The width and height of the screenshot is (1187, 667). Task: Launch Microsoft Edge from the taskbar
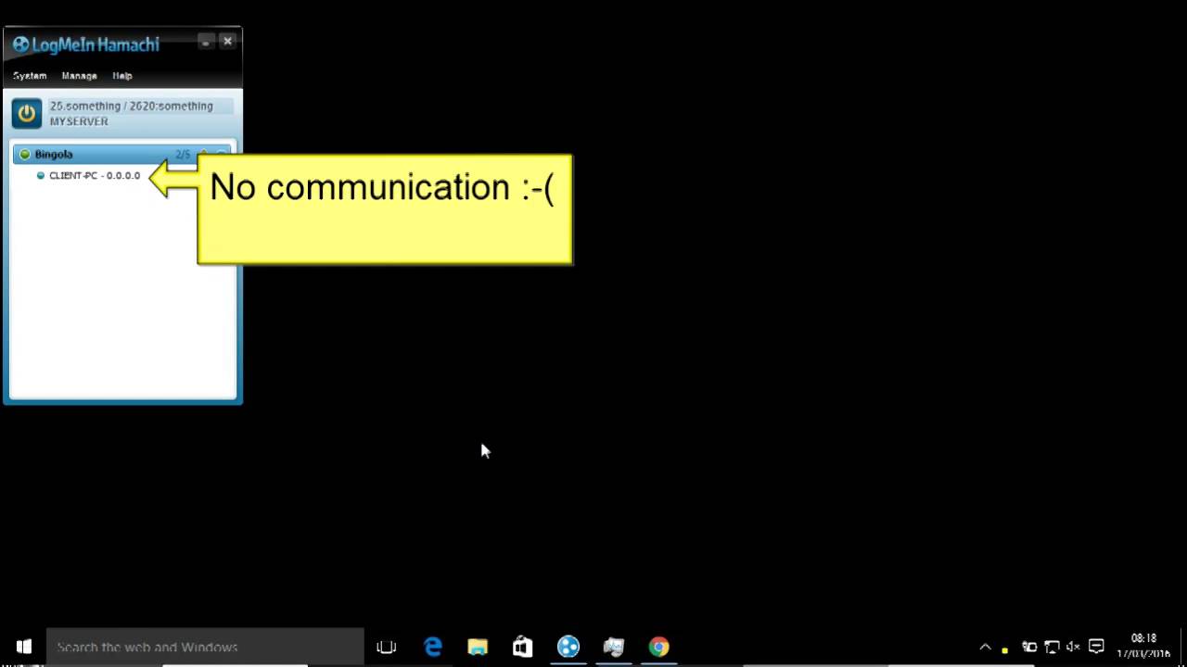[432, 647]
